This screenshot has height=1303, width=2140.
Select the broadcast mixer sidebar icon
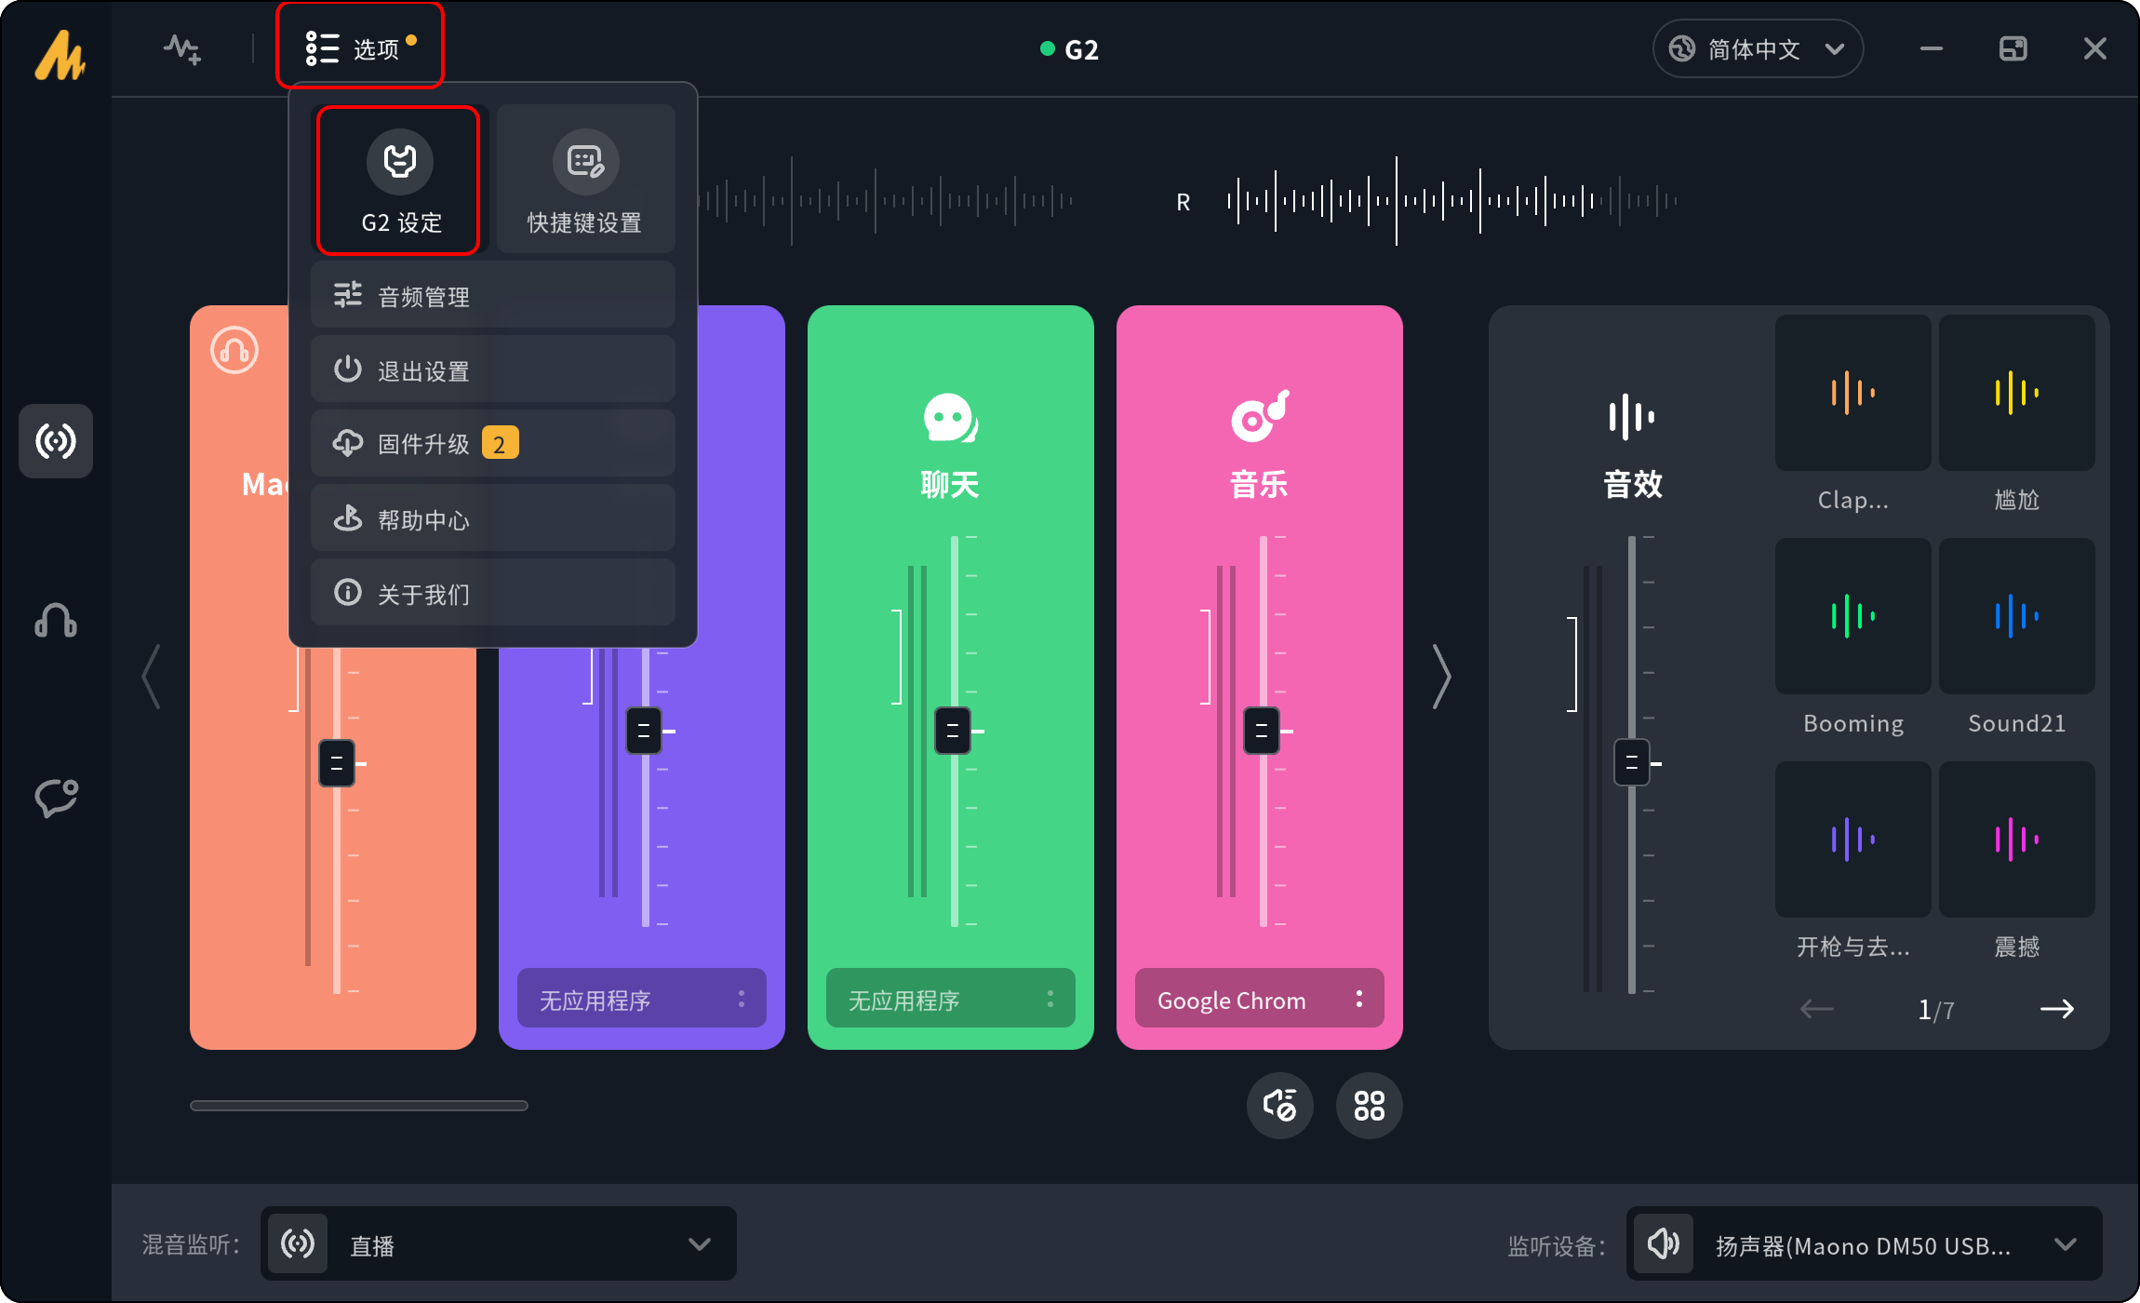[56, 441]
